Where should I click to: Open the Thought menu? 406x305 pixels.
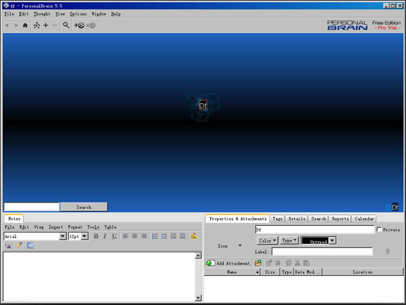tap(41, 14)
